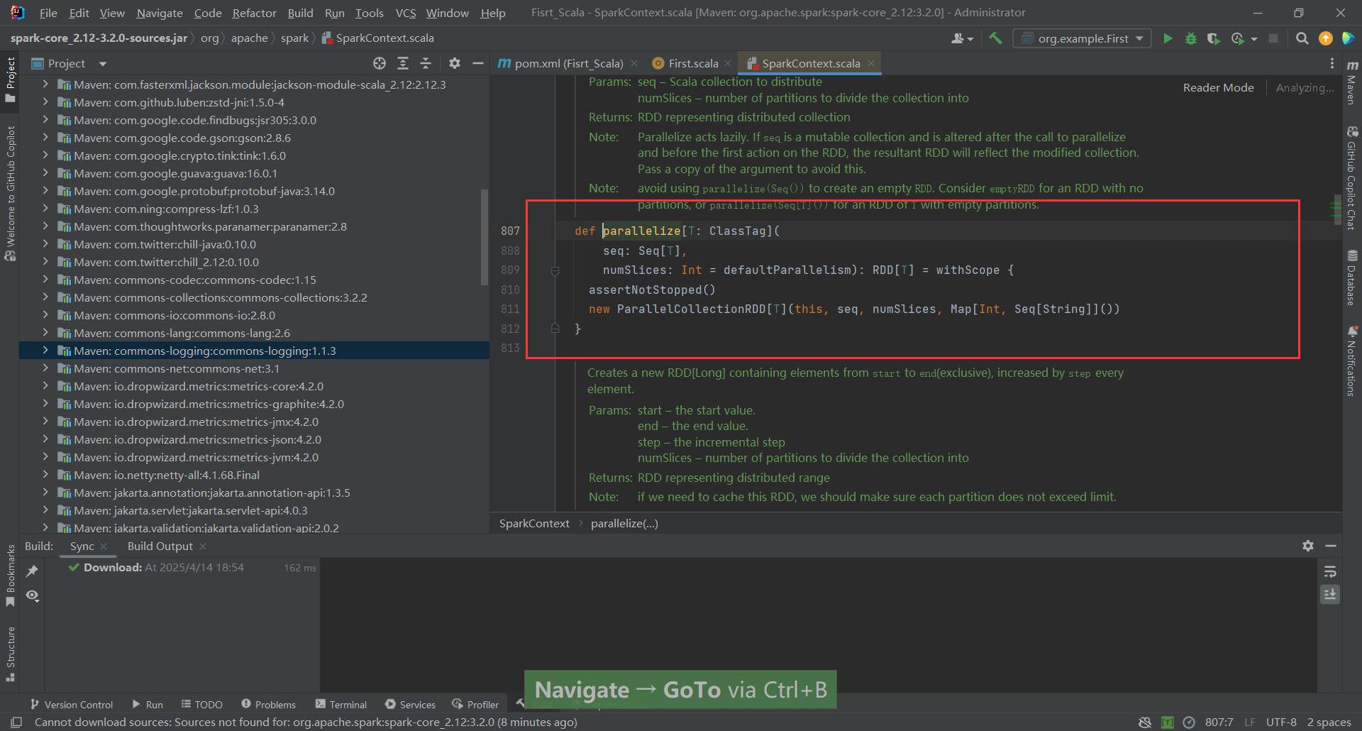
Task: Switch to Build Output tab
Action: pos(160,546)
